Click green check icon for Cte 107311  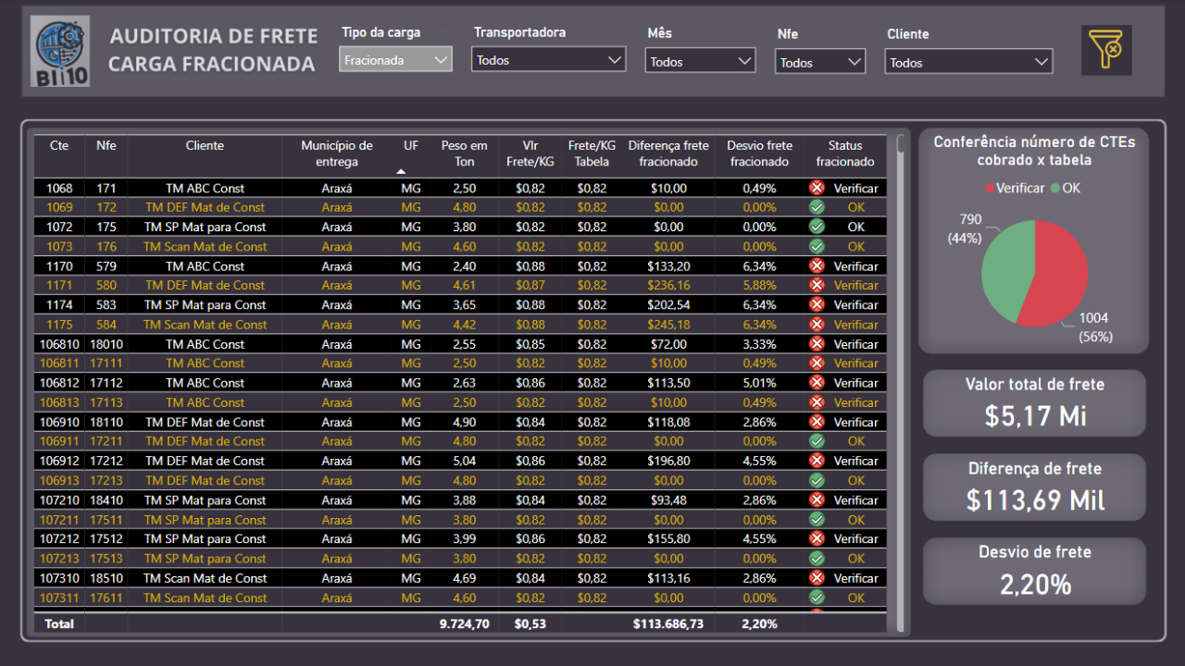(x=817, y=598)
